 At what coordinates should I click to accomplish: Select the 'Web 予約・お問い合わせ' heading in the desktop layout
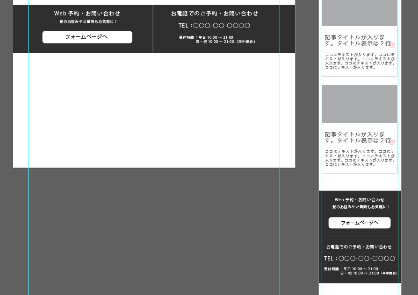(x=87, y=14)
